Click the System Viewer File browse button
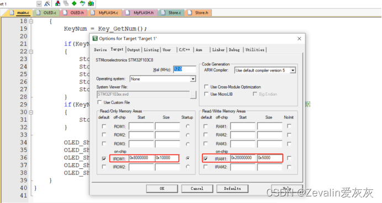Image resolution: width=382 pixels, height=203 pixels. pyautogui.click(x=193, y=95)
